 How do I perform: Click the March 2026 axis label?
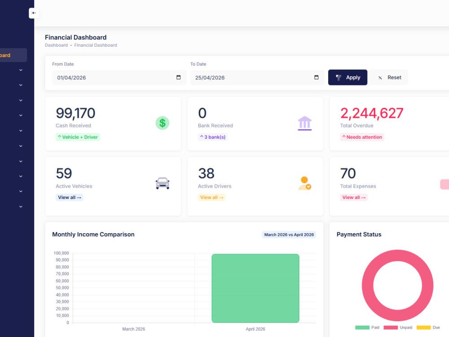[x=133, y=329]
